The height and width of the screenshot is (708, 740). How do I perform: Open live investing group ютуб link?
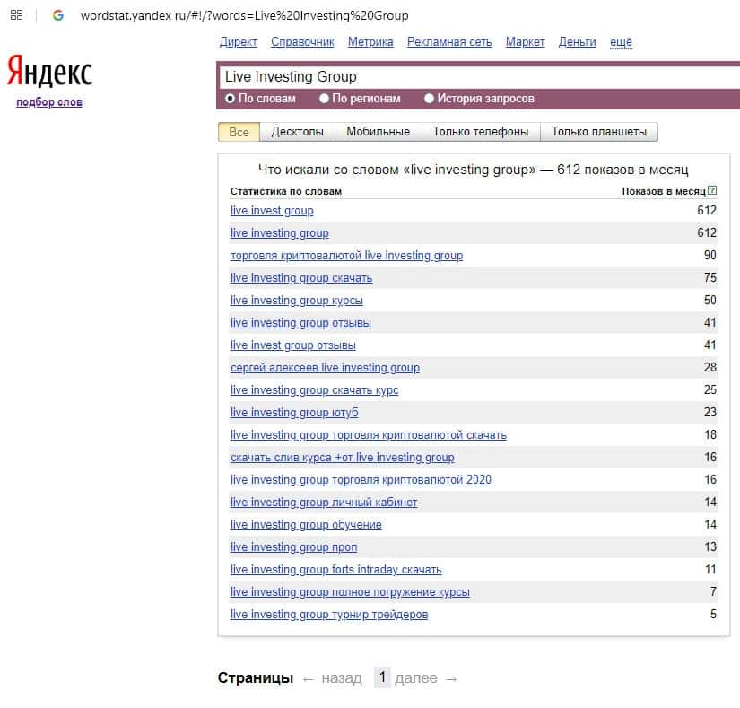(x=294, y=412)
